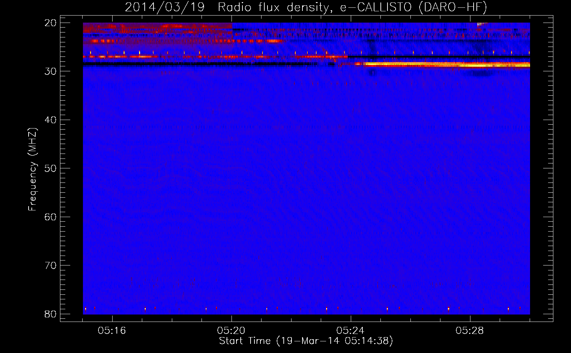This screenshot has height=353, width=571.
Task: Click the 05:24 time tick label
Action: tap(350, 331)
